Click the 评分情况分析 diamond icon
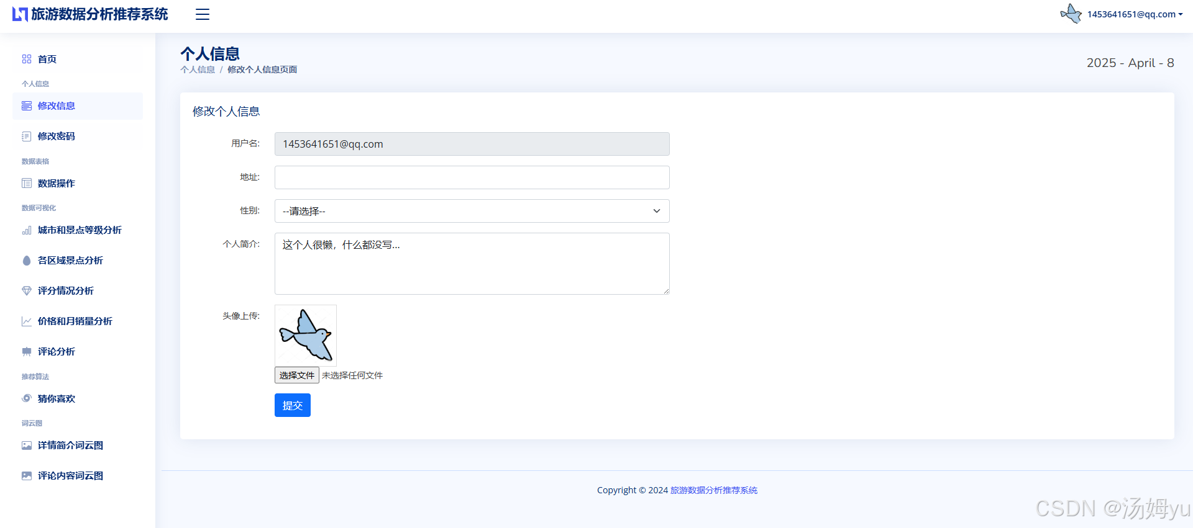 point(27,291)
